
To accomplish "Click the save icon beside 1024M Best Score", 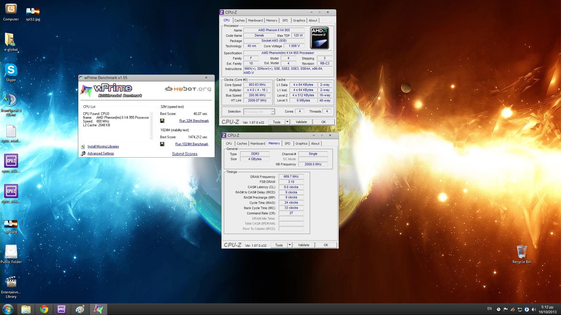I will [162, 144].
